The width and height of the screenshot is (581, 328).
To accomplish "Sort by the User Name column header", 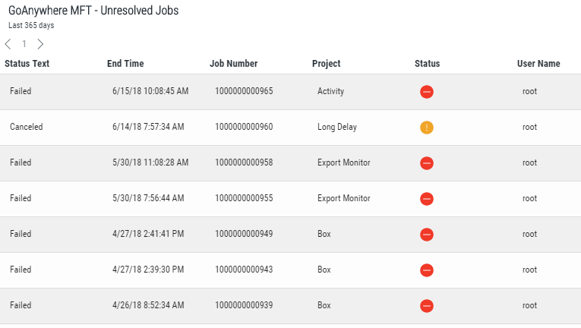I will point(538,63).
